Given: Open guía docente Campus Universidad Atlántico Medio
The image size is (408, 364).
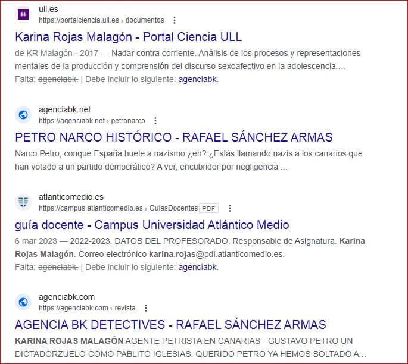Looking at the screenshot, I should (152, 225).
